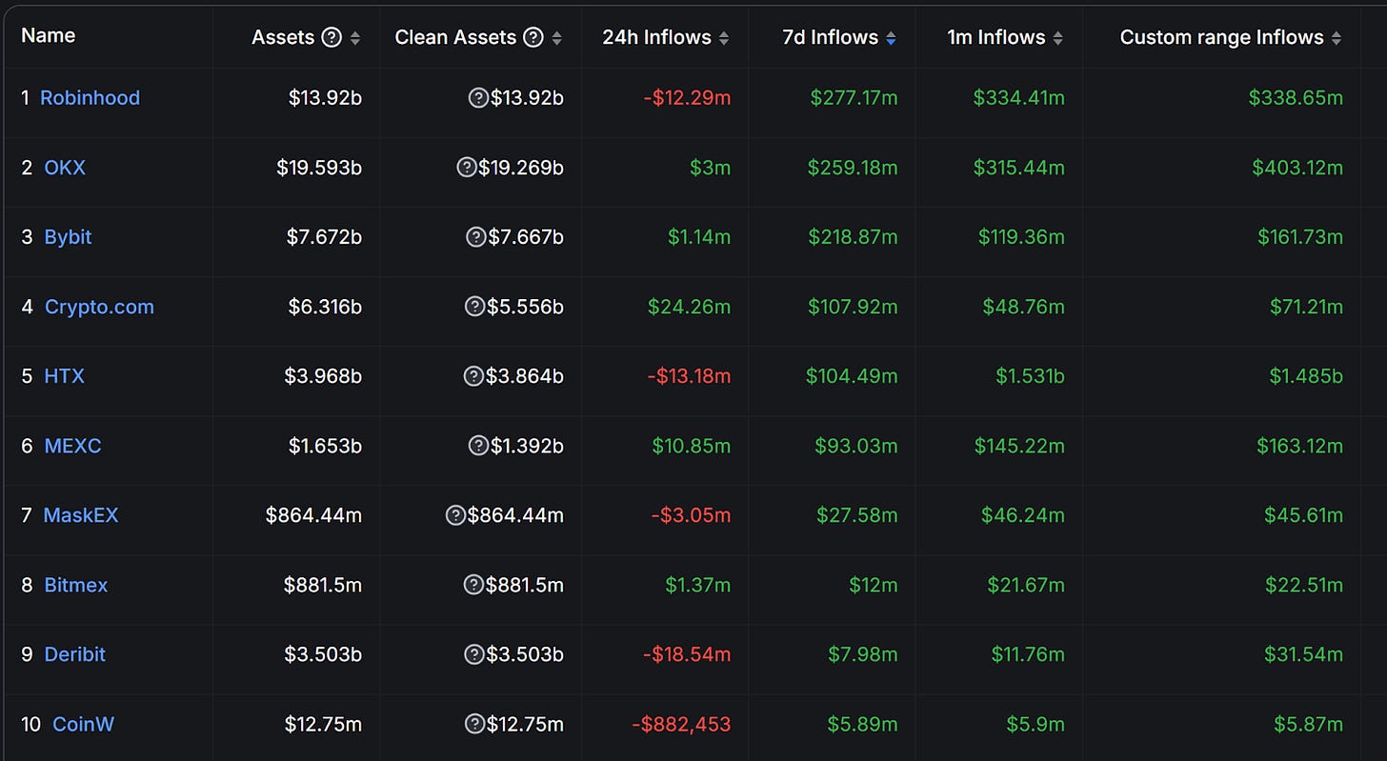Screen dimensions: 1387x761
Task: Select Crypto.com's $24.26m 24h inflow value
Action: point(690,306)
